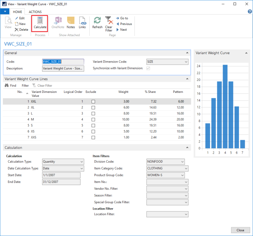This screenshot has width=253, height=236.
Task: Click the tallest bar in the chart
Action: [225, 107]
